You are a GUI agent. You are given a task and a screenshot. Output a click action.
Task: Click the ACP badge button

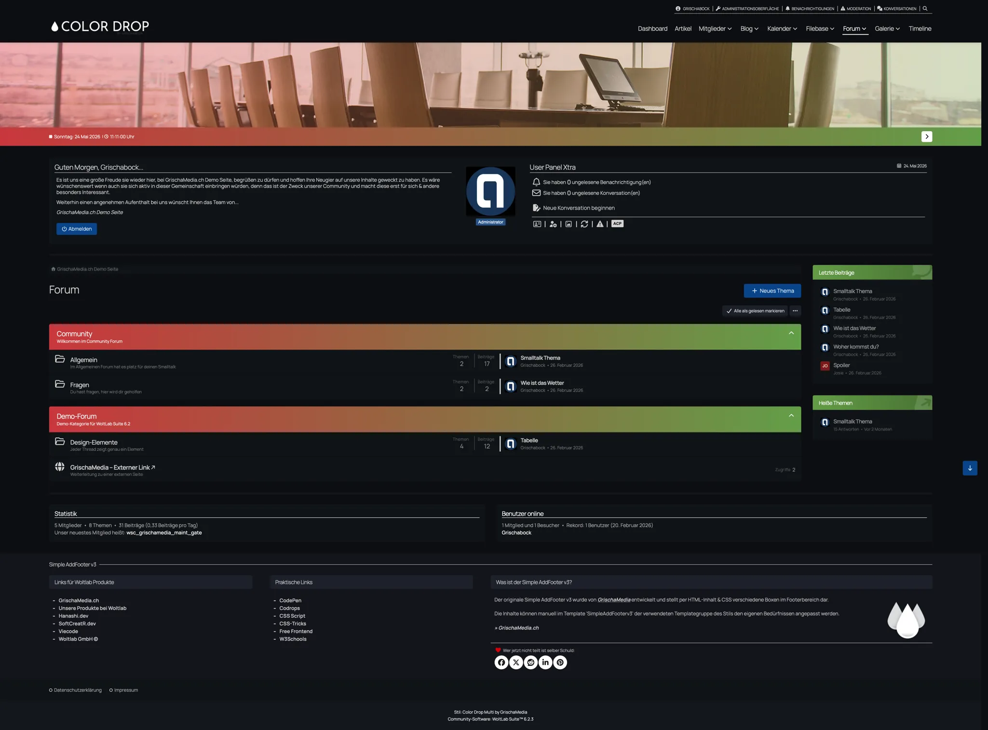[617, 223]
